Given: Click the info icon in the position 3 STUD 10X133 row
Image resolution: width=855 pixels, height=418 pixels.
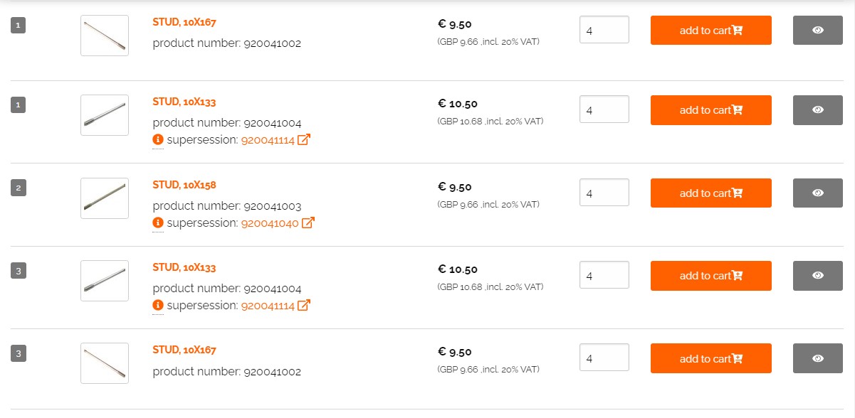Looking at the screenshot, I should pyautogui.click(x=158, y=305).
